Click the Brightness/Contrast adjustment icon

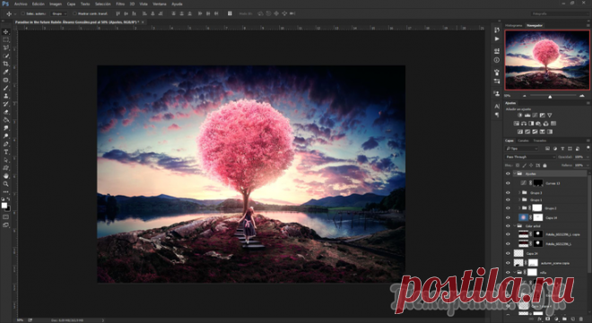[520, 115]
